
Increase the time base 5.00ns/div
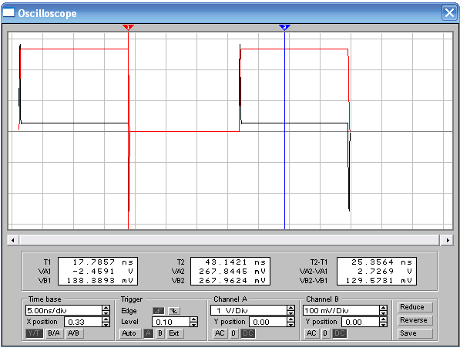point(106,308)
